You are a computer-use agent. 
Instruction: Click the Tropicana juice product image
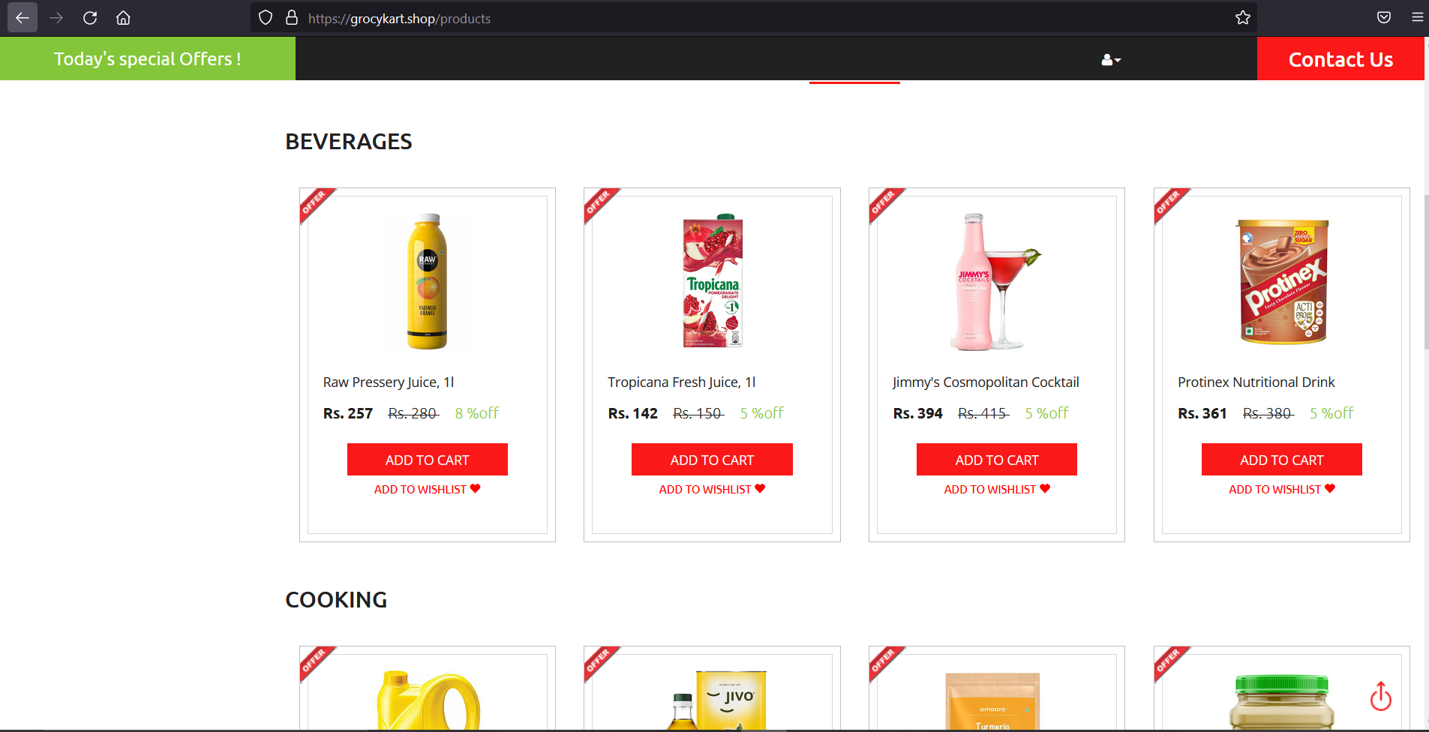(711, 281)
